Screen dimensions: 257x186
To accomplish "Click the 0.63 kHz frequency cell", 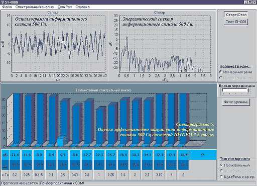I will 75,175.
